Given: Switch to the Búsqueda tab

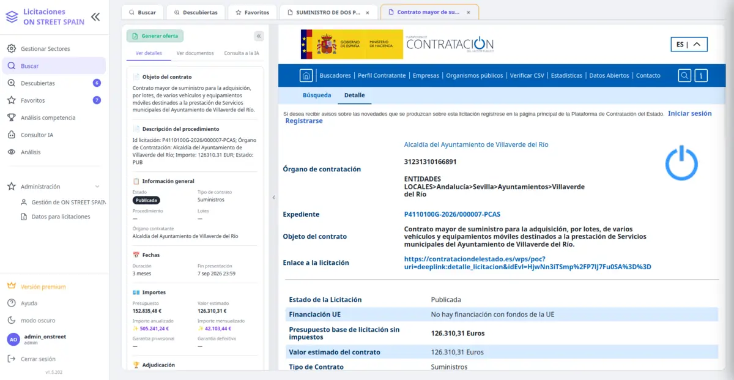Looking at the screenshot, I should click(x=317, y=95).
